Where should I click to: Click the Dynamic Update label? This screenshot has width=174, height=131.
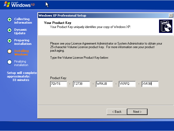pyautogui.click(x=21, y=31)
